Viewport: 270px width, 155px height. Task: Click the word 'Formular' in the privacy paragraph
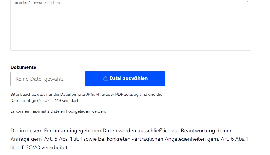55,131
